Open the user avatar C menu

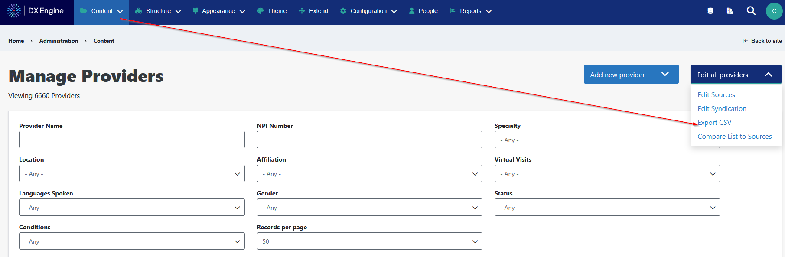[774, 11]
